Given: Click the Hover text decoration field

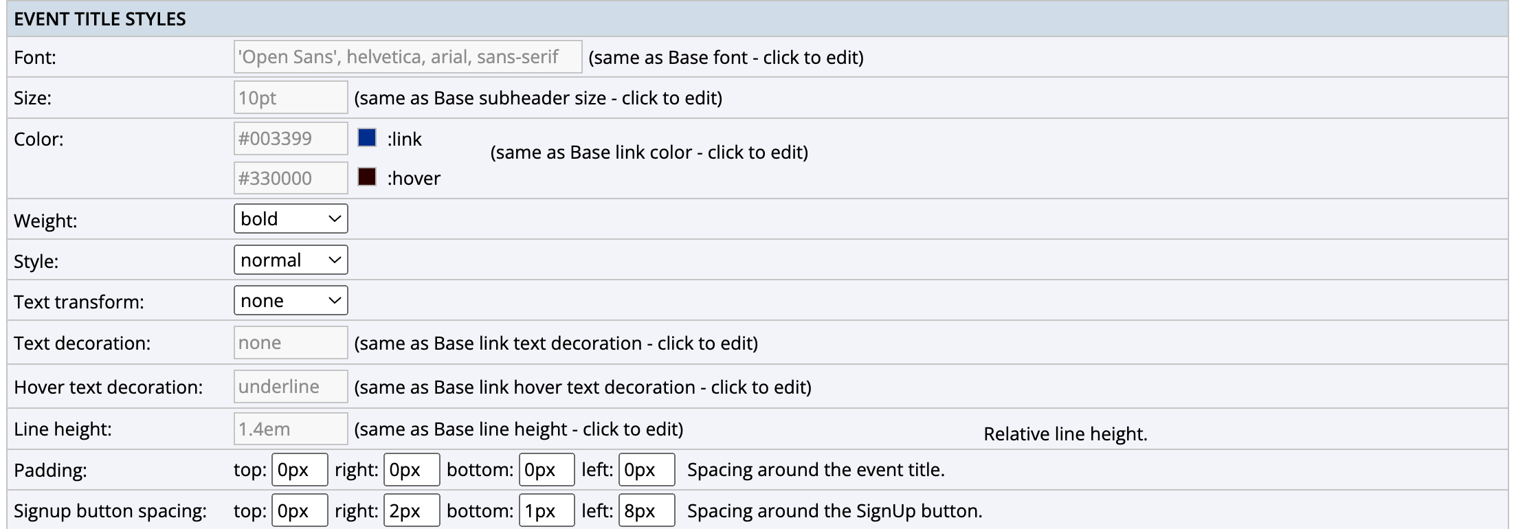Looking at the screenshot, I should pos(291,387).
